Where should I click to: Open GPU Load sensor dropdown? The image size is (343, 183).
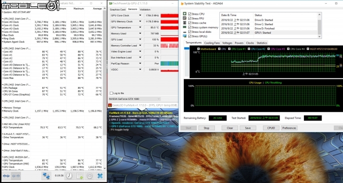[x=140, y=39]
